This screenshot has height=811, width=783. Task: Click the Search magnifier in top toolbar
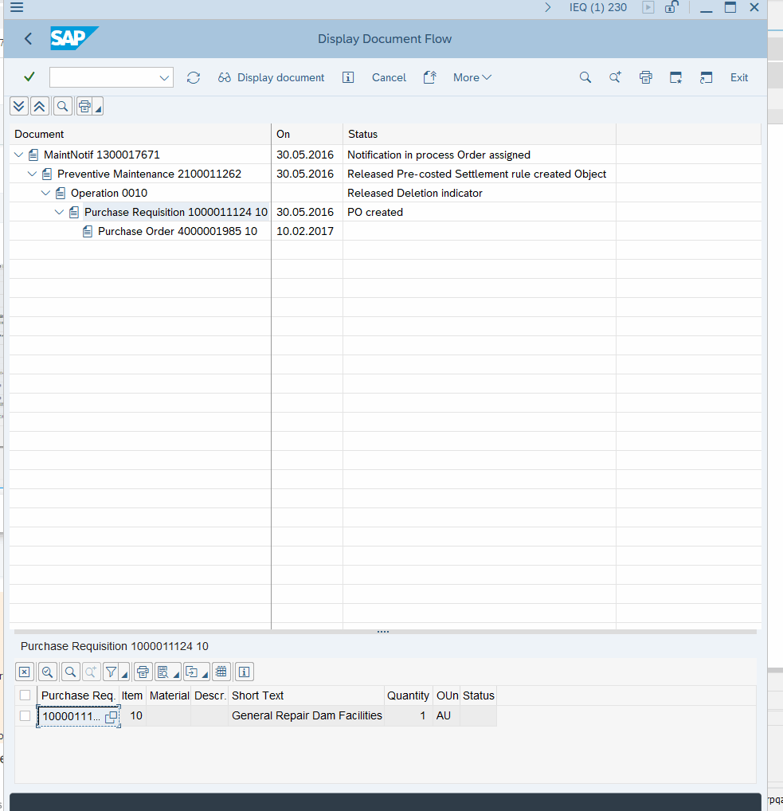click(585, 77)
